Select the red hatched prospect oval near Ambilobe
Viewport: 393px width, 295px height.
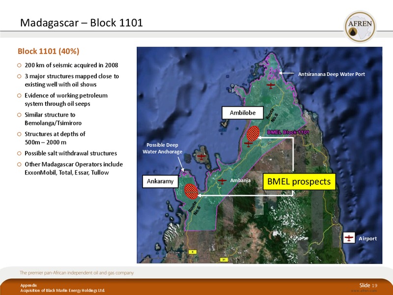click(253, 133)
